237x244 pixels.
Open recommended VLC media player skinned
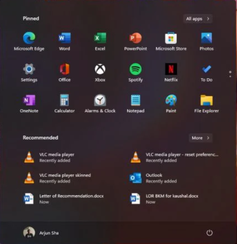(x=57, y=178)
